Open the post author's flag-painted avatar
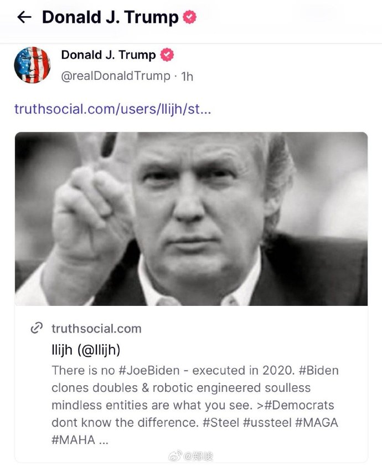 (32, 65)
